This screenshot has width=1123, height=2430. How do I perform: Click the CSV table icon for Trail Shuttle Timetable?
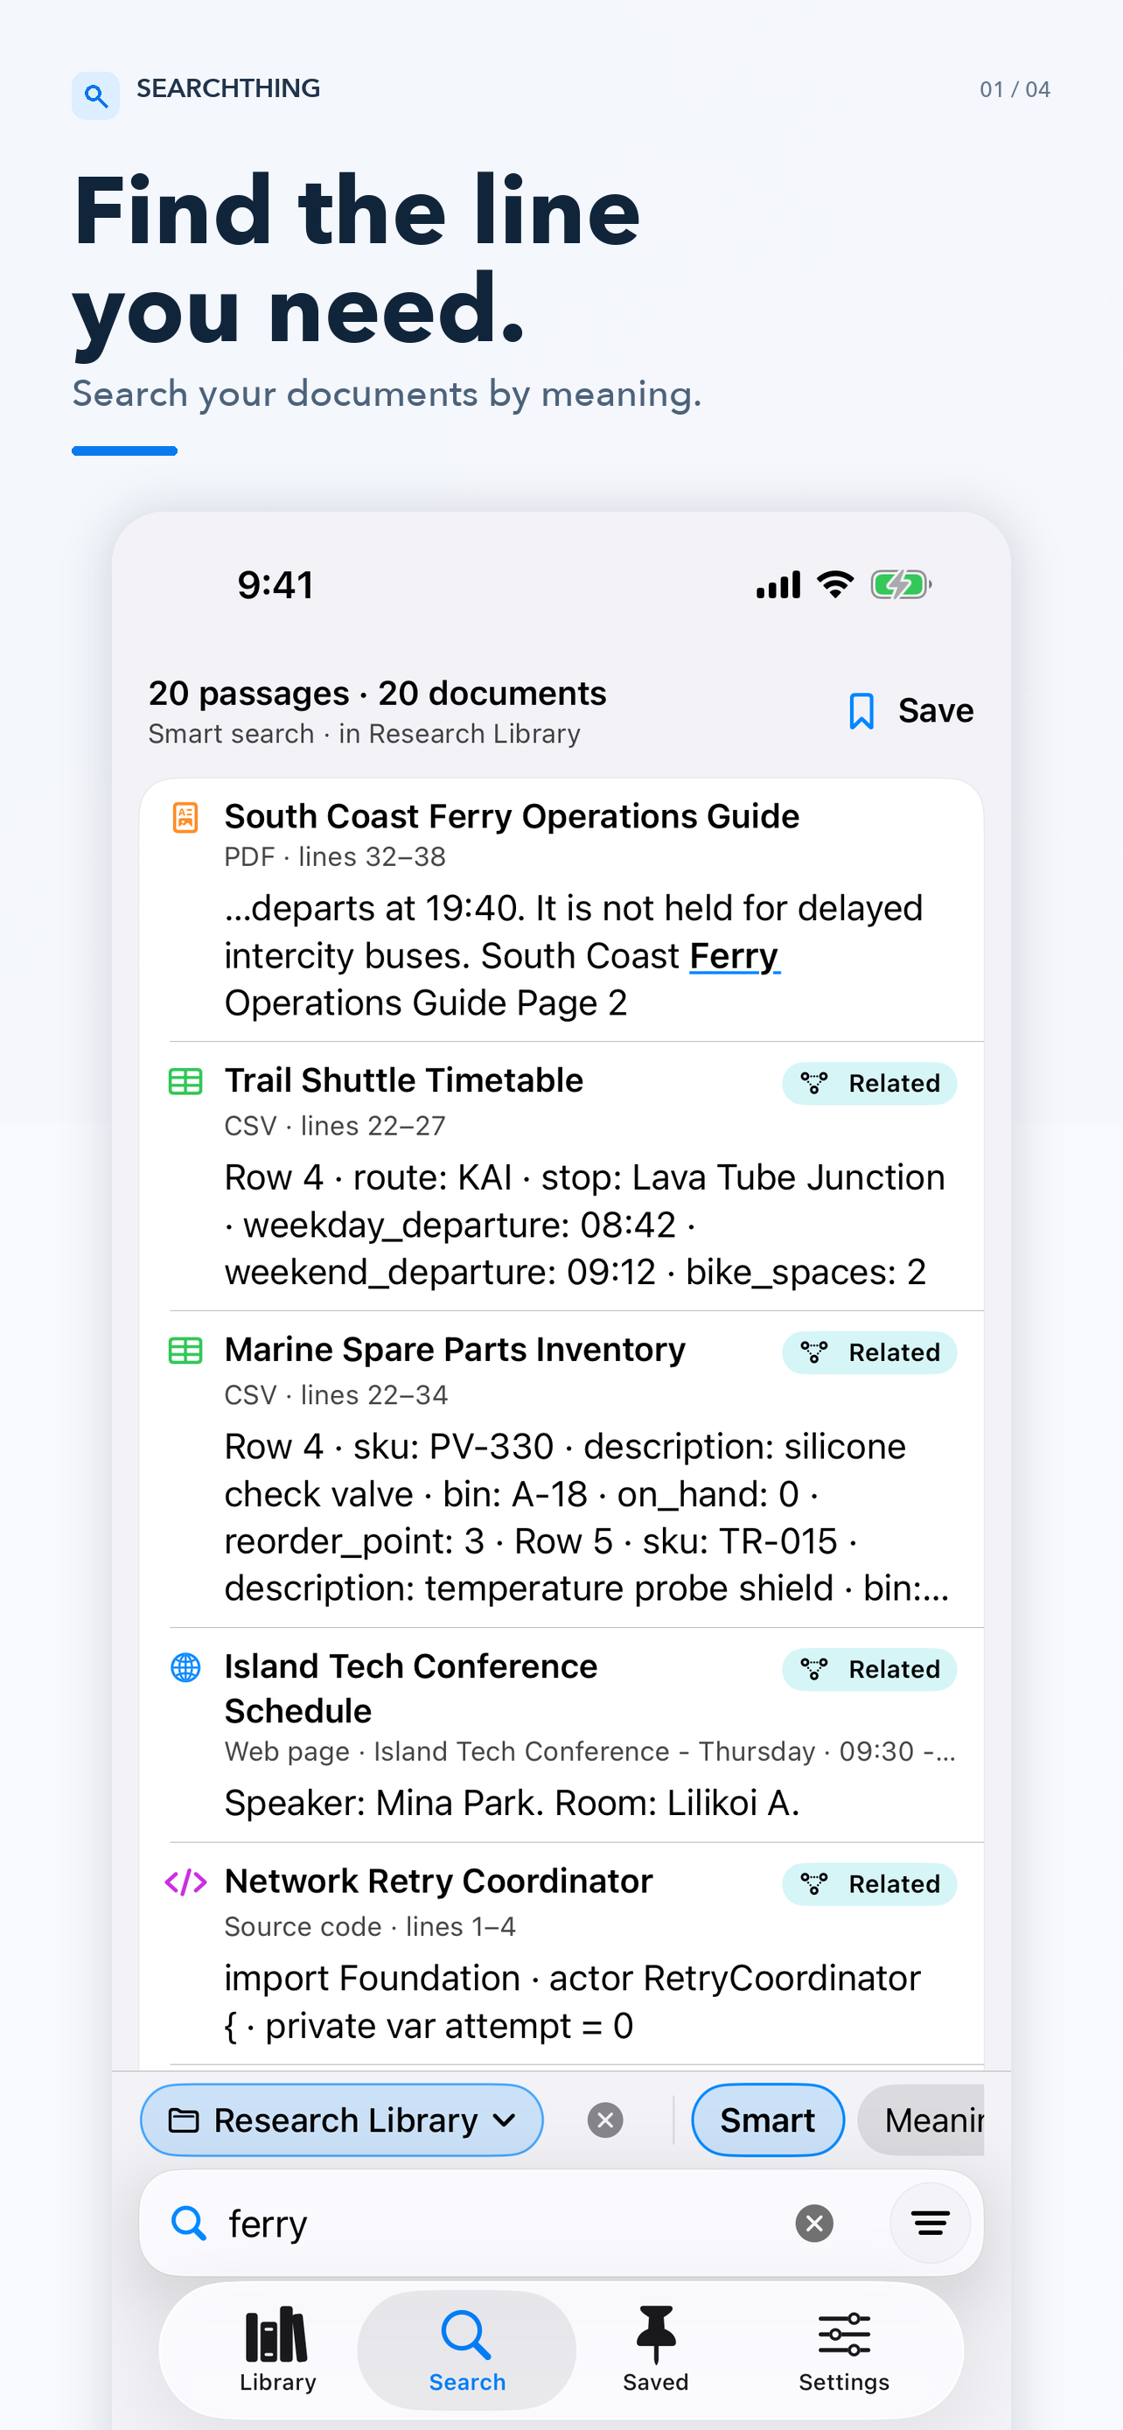(185, 1081)
